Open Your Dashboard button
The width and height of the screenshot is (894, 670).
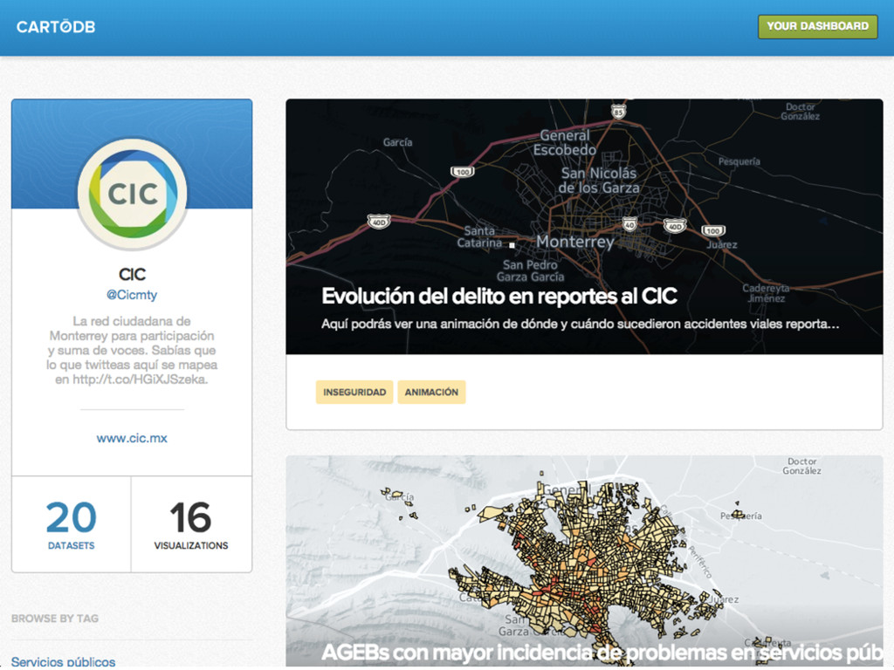(817, 26)
